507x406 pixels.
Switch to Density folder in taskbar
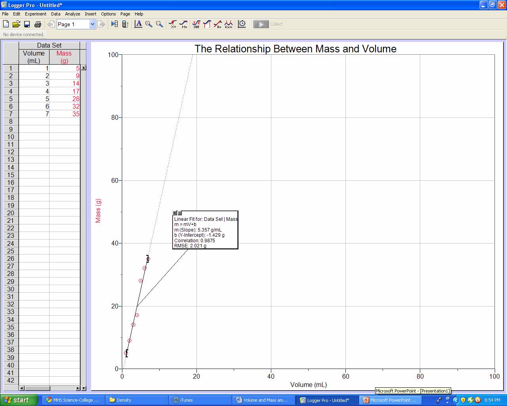(x=137, y=400)
